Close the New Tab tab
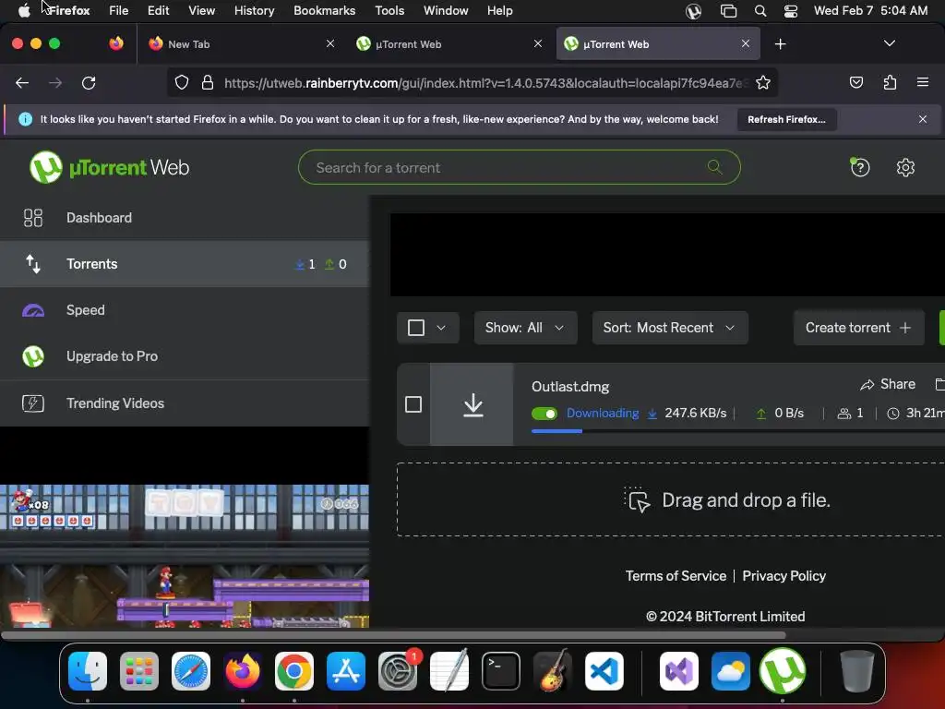 (329, 43)
